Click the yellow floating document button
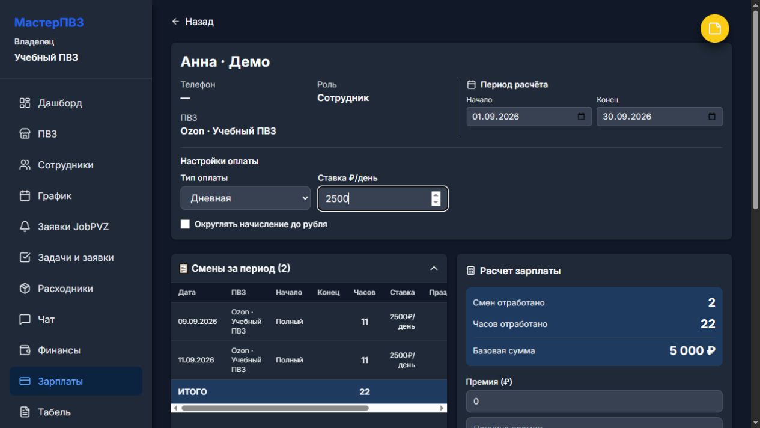This screenshot has width=760, height=428. pos(714,28)
